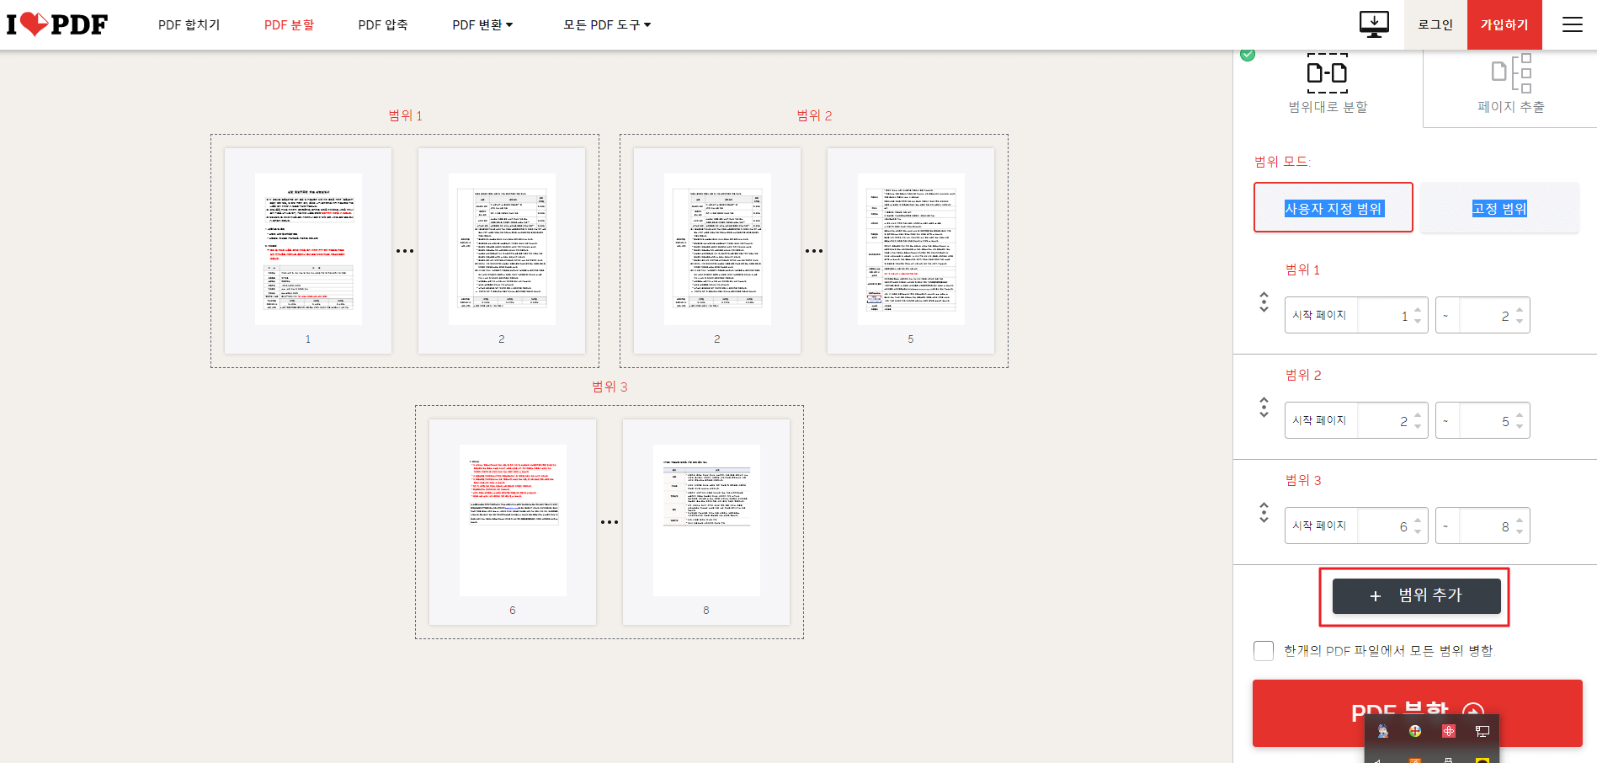Select the PDF 분할 menu item
The height and width of the screenshot is (763, 1597).
tap(289, 24)
